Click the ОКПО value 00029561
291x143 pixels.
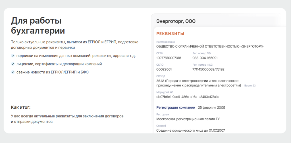[x=164, y=69]
